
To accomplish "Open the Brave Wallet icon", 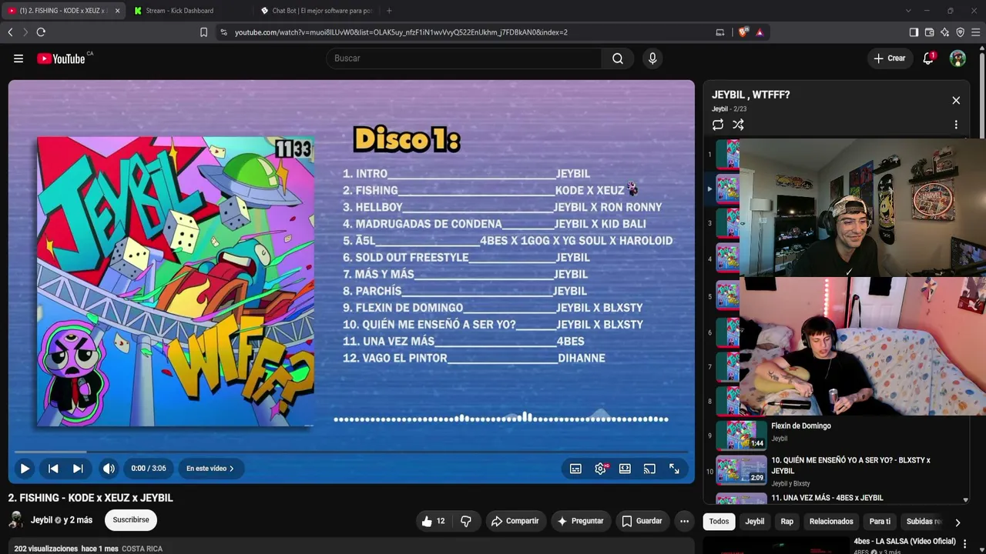I will click(929, 32).
